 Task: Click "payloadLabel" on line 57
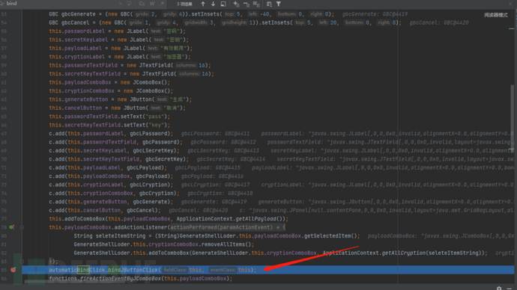(83, 48)
